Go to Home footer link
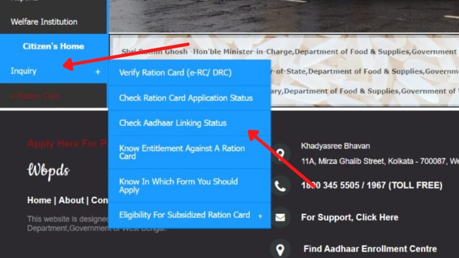This screenshot has width=459, height=258. (39, 200)
